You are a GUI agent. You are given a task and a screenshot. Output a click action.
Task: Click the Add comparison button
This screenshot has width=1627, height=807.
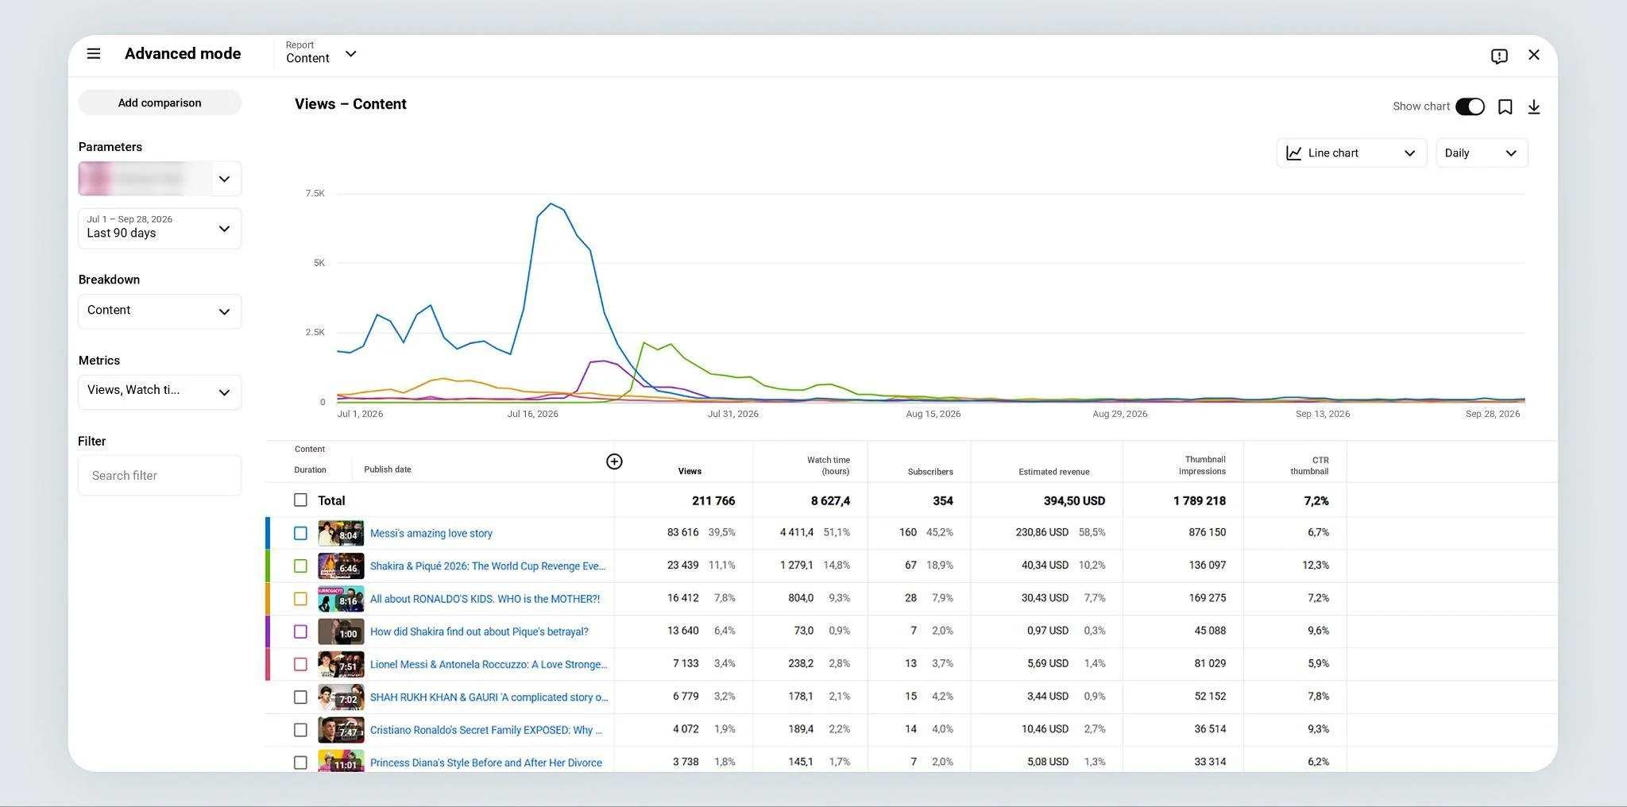pyautogui.click(x=160, y=102)
